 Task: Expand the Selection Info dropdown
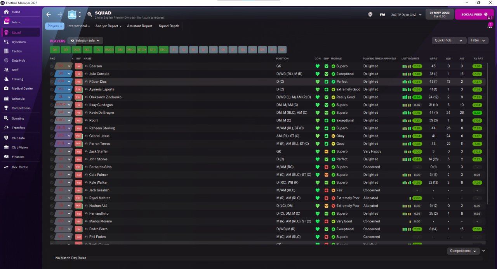pos(85,41)
